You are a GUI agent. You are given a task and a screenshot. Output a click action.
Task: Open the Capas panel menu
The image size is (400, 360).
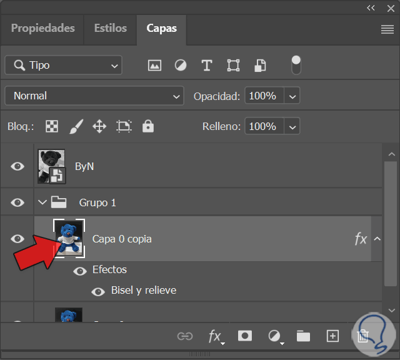click(387, 29)
